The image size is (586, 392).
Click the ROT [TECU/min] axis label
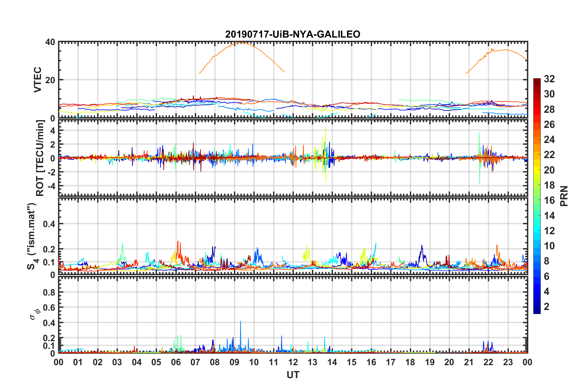[x=40, y=158]
